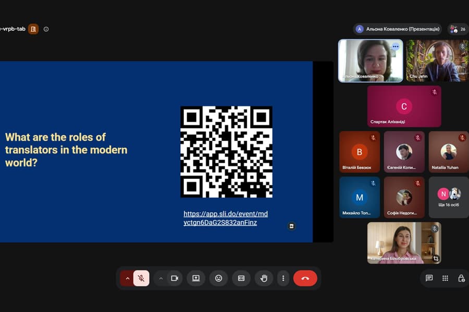Click crop icon on Катерина Білобровська tile

[x=436, y=258]
